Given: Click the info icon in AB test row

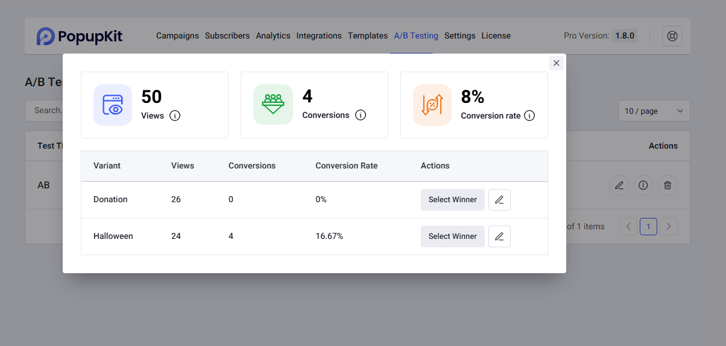Looking at the screenshot, I should tap(643, 185).
